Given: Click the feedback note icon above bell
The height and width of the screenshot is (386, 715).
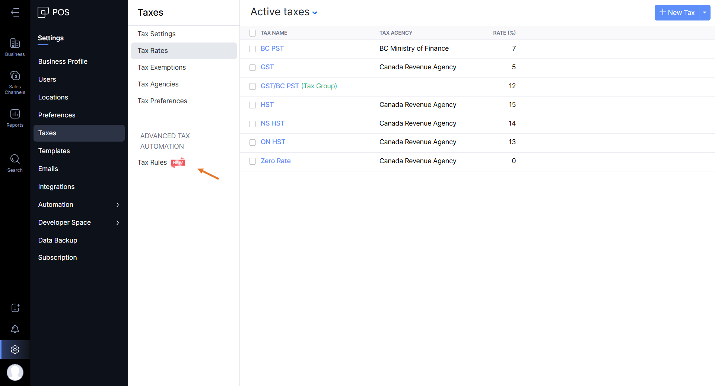Looking at the screenshot, I should 15,308.
